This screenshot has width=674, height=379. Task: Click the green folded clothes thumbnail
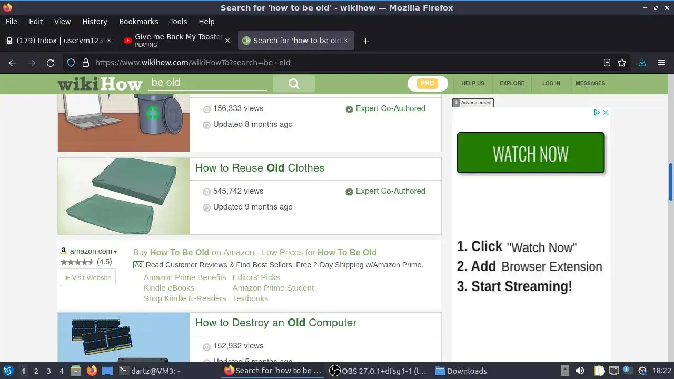pyautogui.click(x=124, y=196)
